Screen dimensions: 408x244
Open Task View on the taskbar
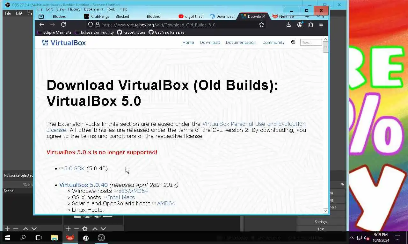(38, 238)
